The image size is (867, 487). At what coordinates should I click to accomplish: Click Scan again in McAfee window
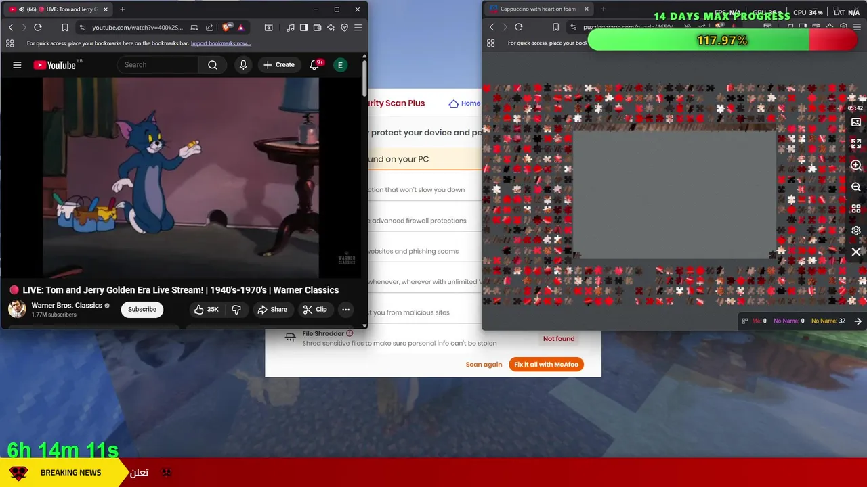point(484,365)
